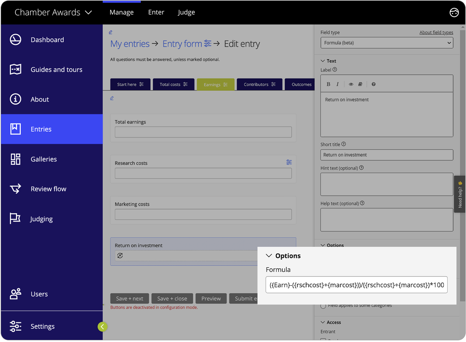
Task: Select Guides and tours in the sidebar
Action: pyautogui.click(x=56, y=69)
